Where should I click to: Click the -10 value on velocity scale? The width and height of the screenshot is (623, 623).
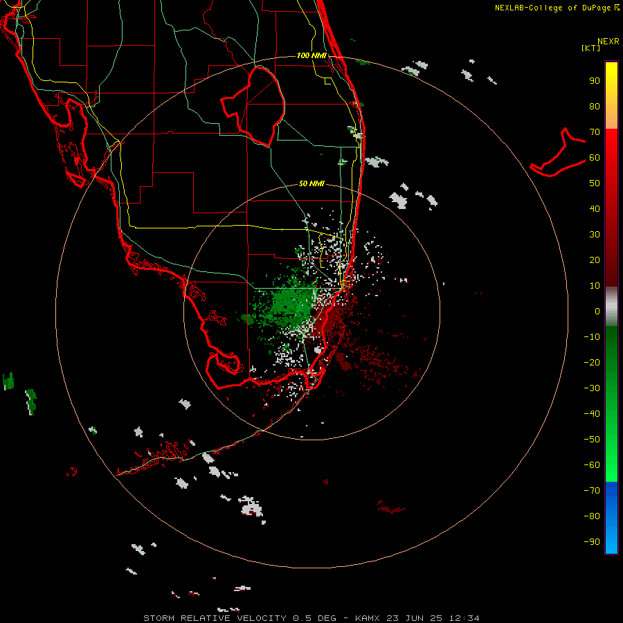pos(592,337)
